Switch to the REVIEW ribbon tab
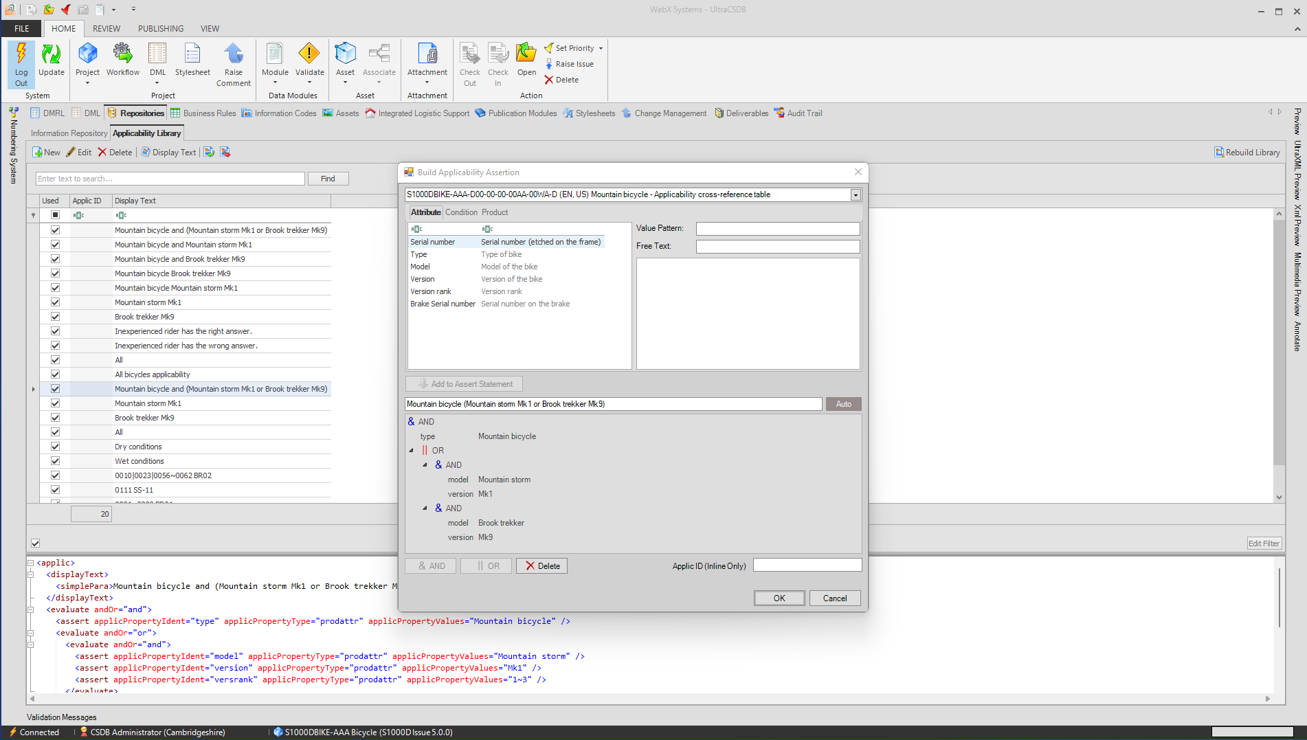Image resolution: width=1307 pixels, height=740 pixels. click(107, 29)
